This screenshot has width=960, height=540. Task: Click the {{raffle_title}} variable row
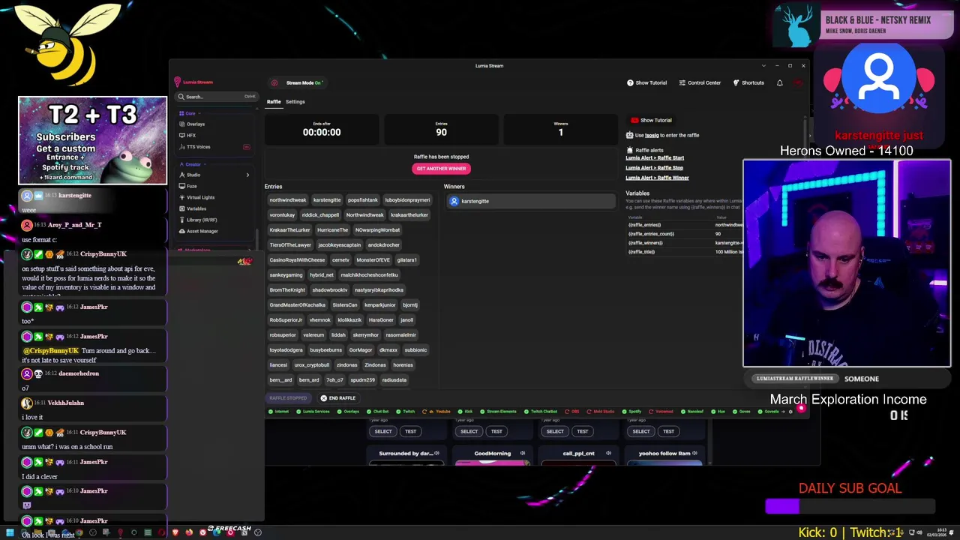pos(685,252)
